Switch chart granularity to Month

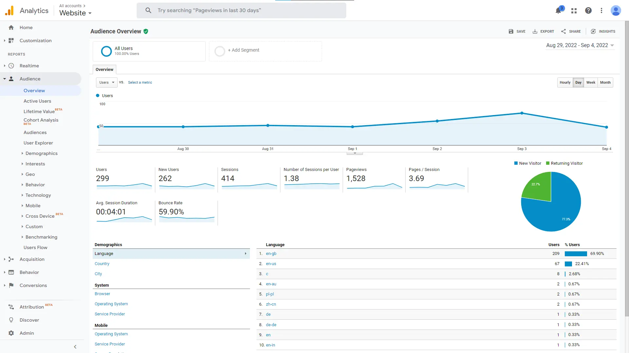(605, 82)
